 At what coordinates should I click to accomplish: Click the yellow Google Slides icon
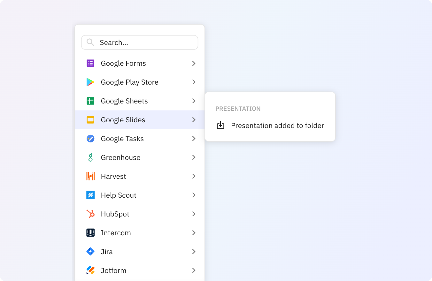click(90, 120)
